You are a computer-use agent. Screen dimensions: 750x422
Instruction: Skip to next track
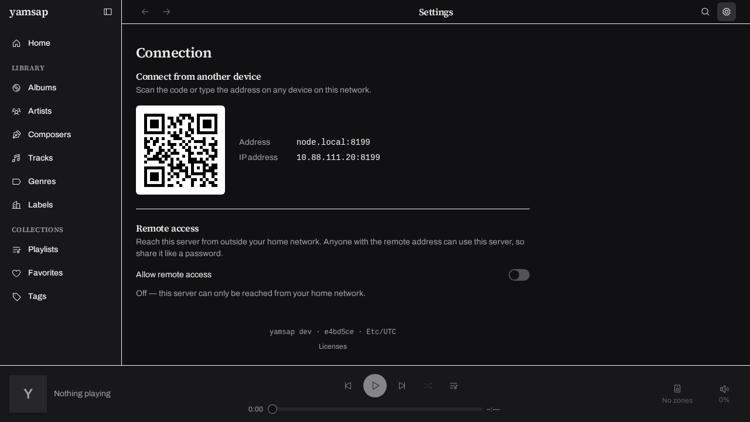tap(402, 386)
